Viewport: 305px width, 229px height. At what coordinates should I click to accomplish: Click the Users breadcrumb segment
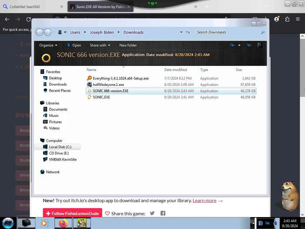75,32
